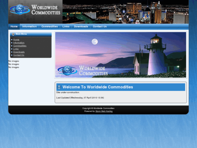Click Home link in the Main Menu sidebar
The image size is (197, 148).
point(16,40)
